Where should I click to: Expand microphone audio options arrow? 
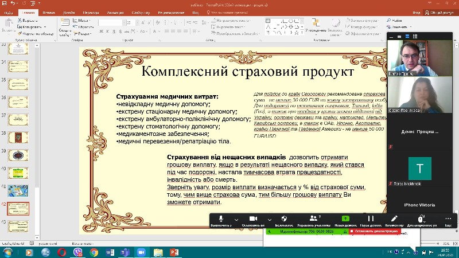[236, 218]
